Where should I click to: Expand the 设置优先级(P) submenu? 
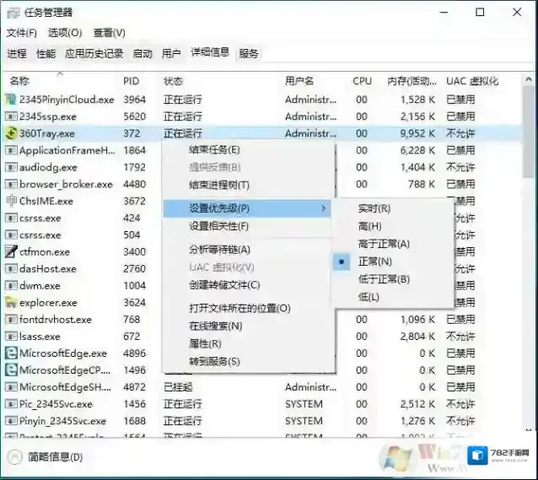247,208
